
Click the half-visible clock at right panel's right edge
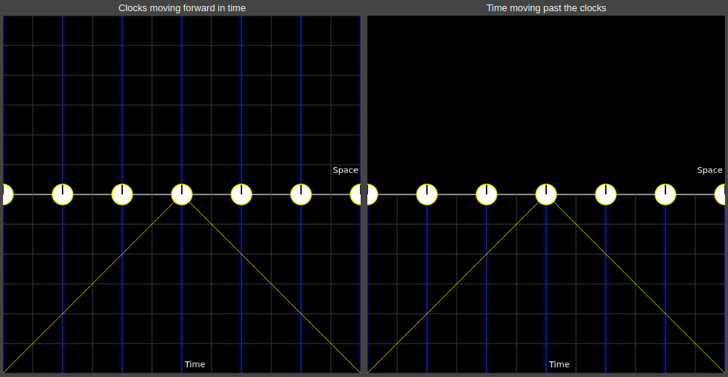(721, 194)
